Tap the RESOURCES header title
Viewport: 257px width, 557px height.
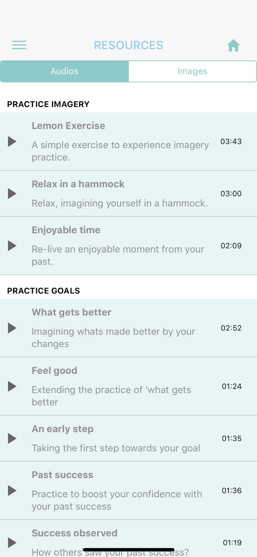click(128, 45)
